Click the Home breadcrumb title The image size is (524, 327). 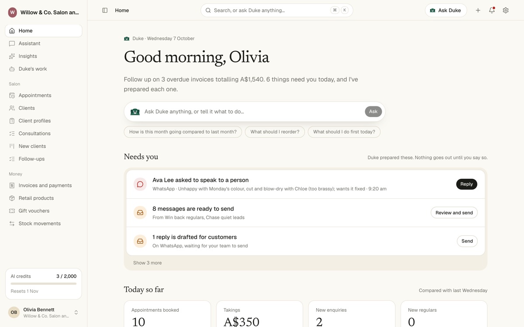(x=122, y=10)
